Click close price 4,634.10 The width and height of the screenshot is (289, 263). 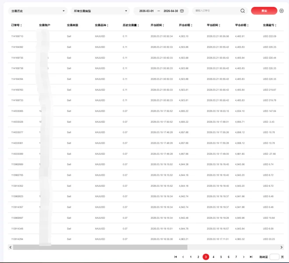pyautogui.click(x=240, y=111)
